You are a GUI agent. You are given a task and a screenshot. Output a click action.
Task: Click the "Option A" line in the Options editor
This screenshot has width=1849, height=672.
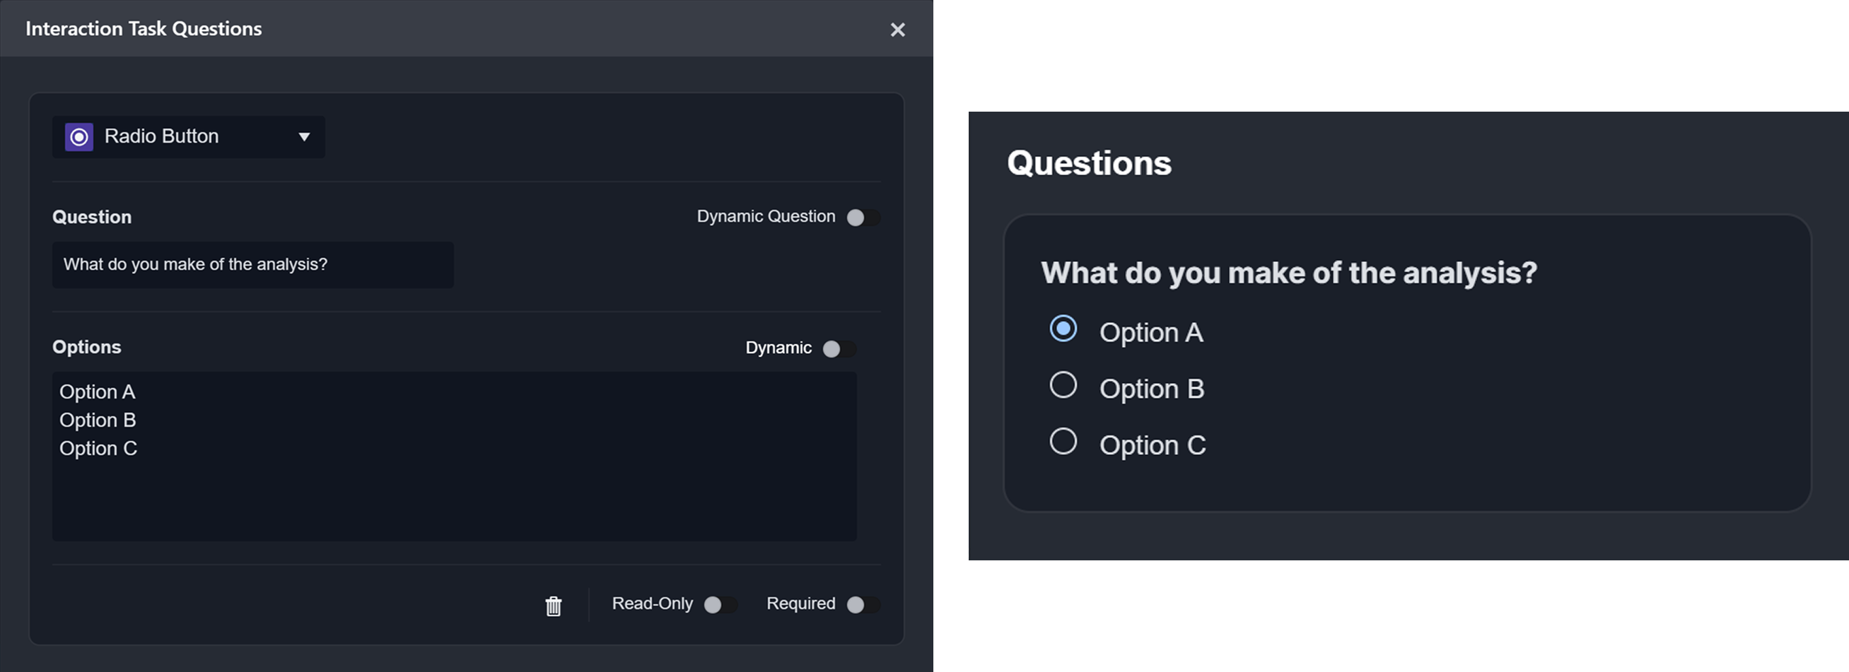point(98,392)
